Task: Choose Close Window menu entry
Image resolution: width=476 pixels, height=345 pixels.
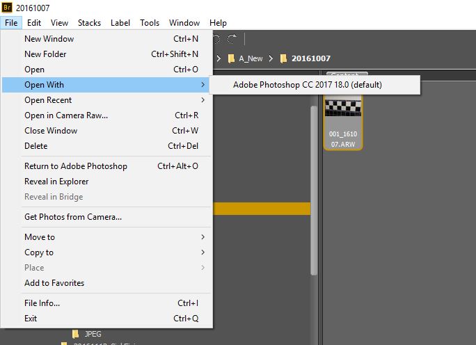Action: [x=107, y=131]
